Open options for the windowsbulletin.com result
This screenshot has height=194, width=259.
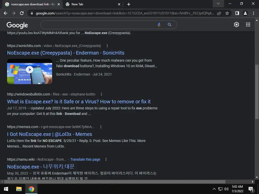(x=101, y=94)
